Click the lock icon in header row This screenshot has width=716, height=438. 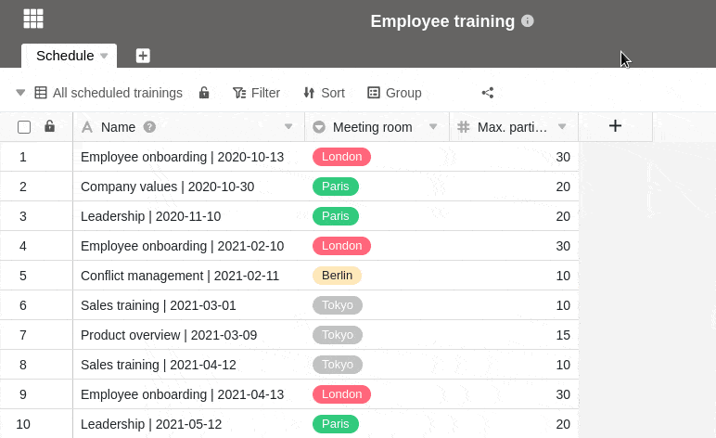tap(50, 126)
